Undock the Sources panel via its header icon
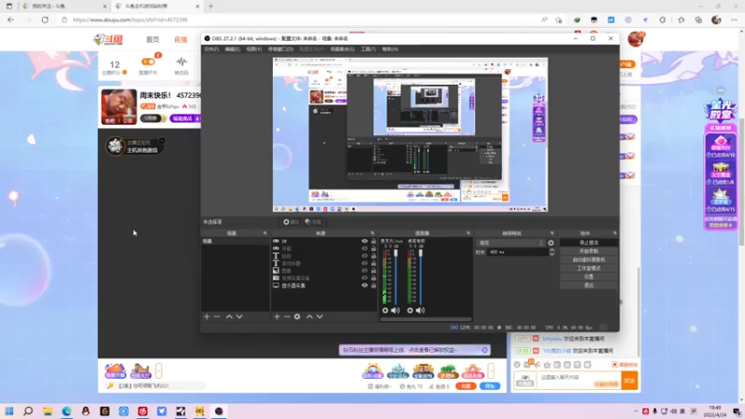Viewport: 745px width, 419px height. tap(372, 234)
